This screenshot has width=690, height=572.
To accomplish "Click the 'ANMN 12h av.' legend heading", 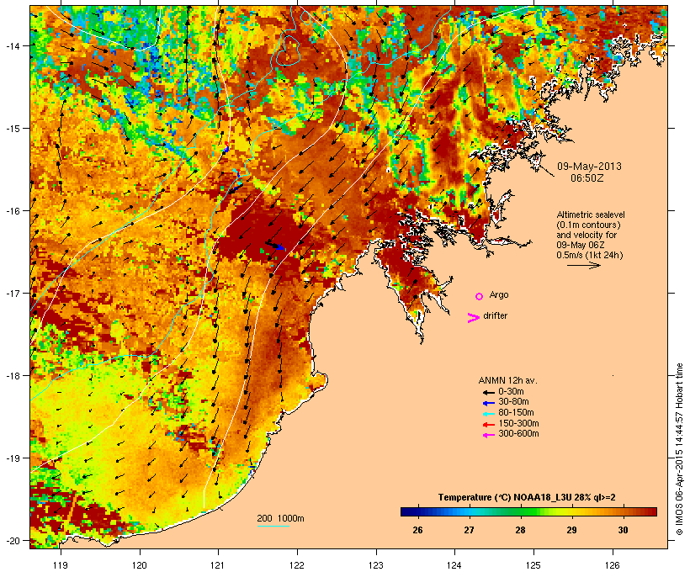I will tap(507, 380).
